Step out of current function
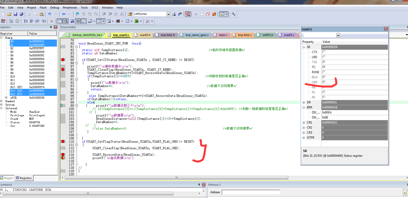The width and height of the screenshot is (408, 198). click(37, 21)
